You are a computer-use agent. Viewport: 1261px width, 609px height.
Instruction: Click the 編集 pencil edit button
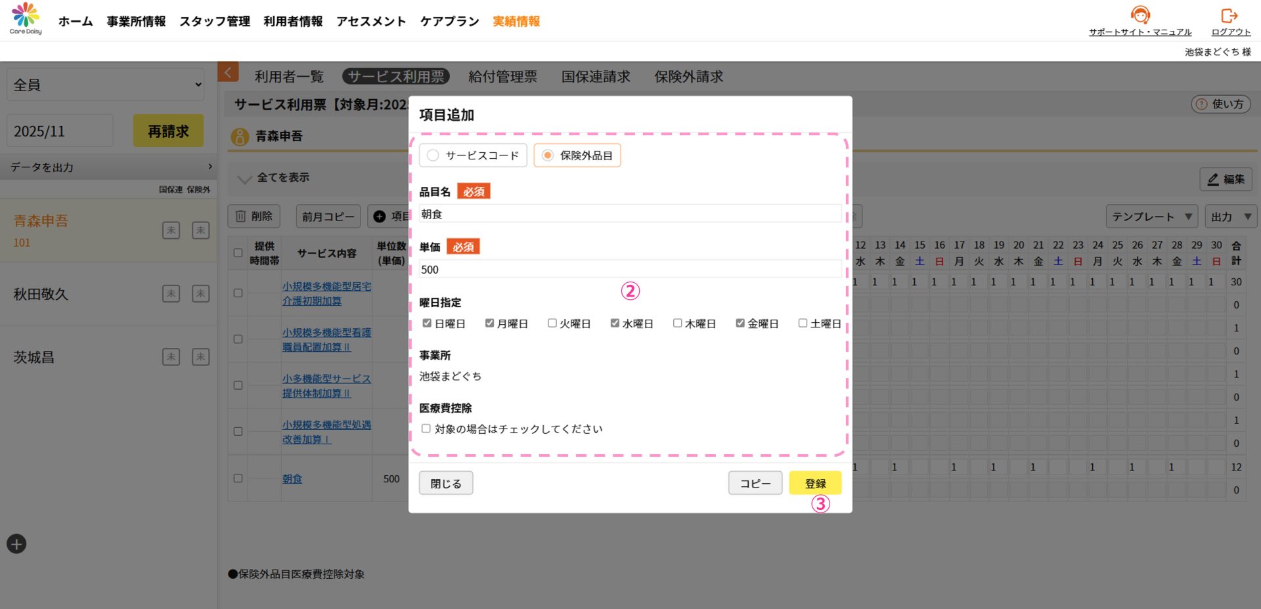coord(1226,179)
